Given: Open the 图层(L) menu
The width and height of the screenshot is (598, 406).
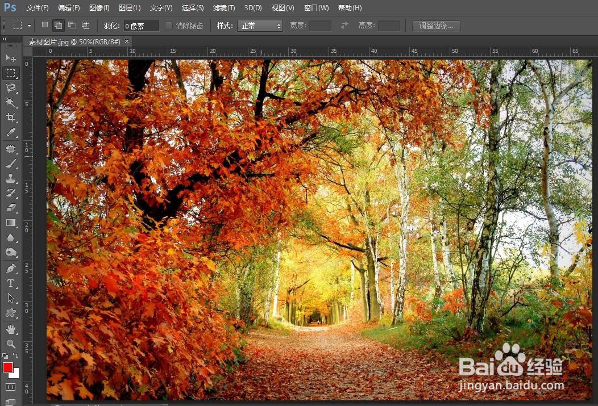Looking at the screenshot, I should coord(130,7).
